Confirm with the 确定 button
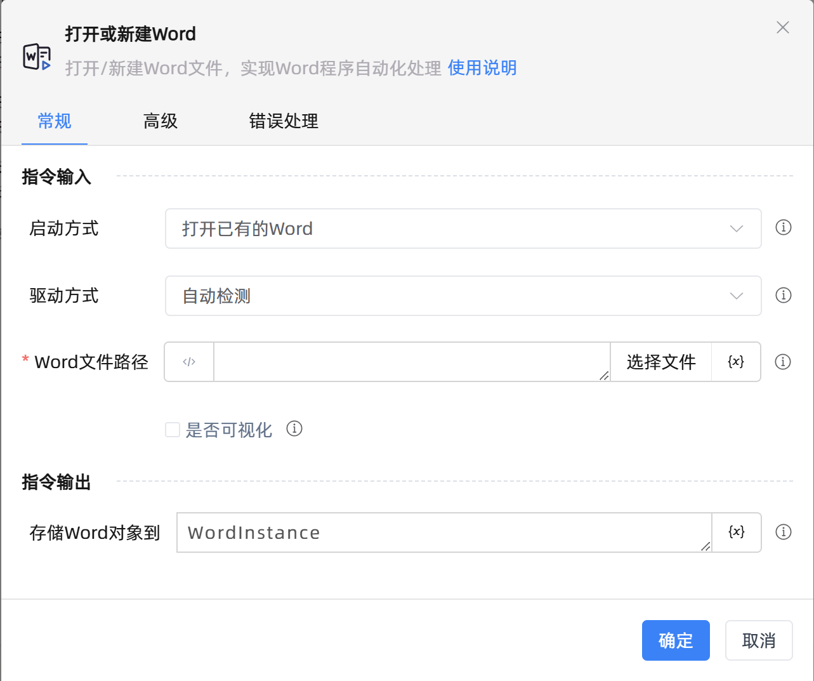This screenshot has height=681, width=814. click(x=676, y=640)
